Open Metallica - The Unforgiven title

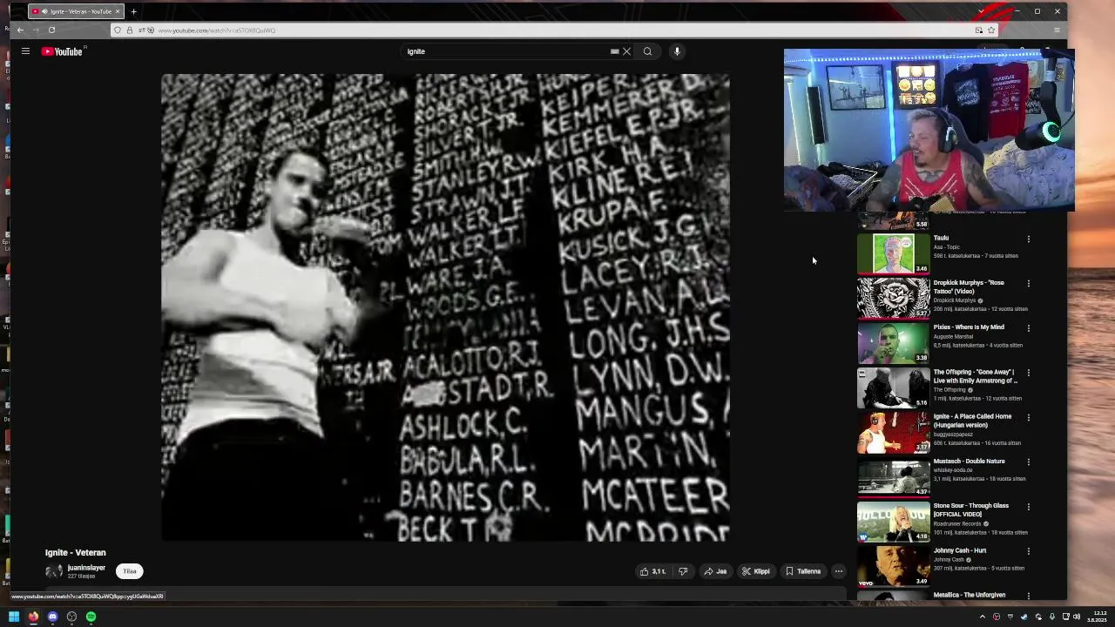click(970, 595)
